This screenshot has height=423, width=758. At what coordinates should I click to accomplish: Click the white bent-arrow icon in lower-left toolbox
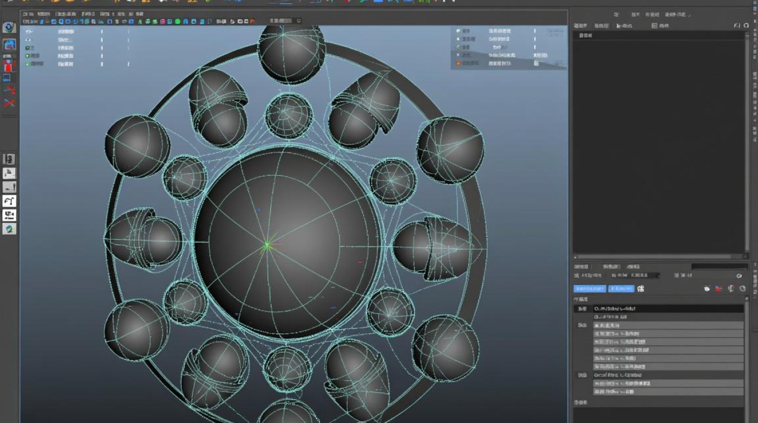tap(9, 201)
